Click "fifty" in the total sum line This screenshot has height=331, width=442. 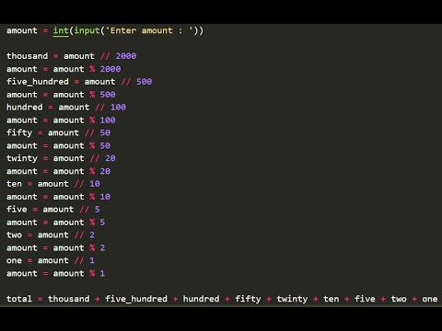click(248, 299)
